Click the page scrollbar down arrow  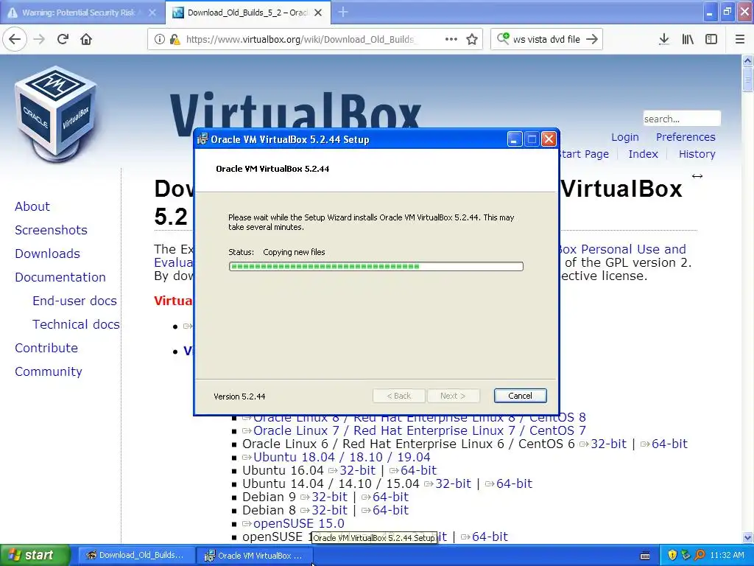tap(747, 537)
